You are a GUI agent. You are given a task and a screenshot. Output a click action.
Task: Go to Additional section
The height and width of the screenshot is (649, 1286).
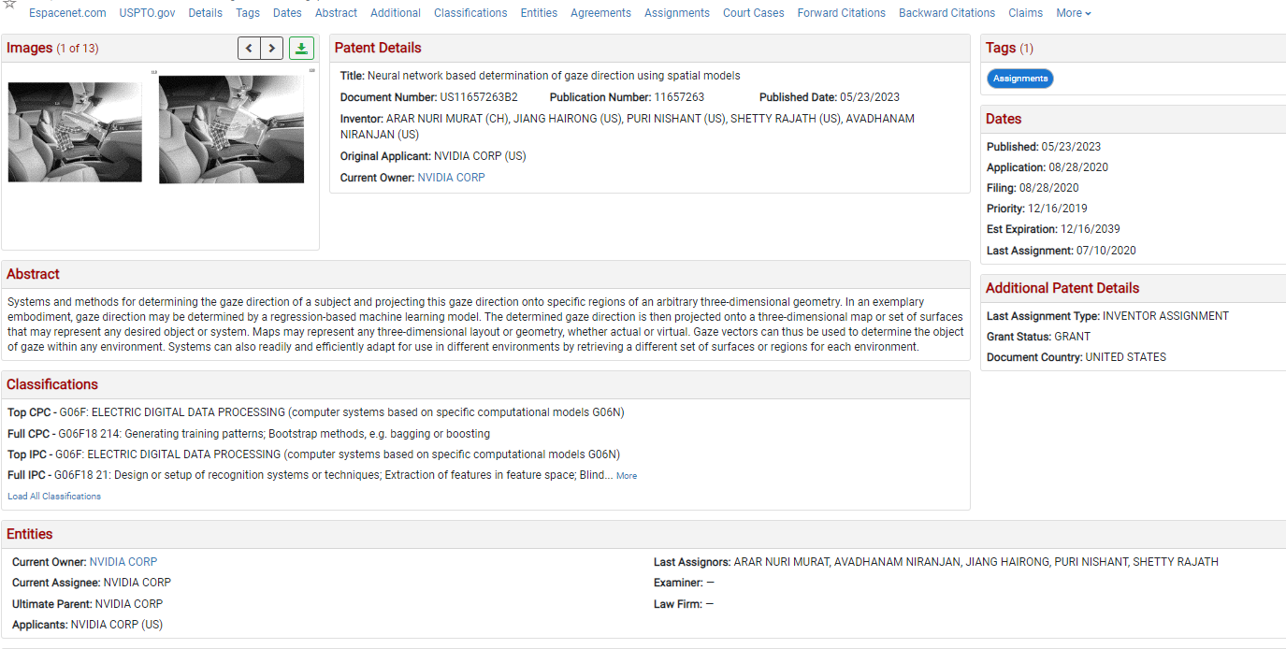point(396,13)
